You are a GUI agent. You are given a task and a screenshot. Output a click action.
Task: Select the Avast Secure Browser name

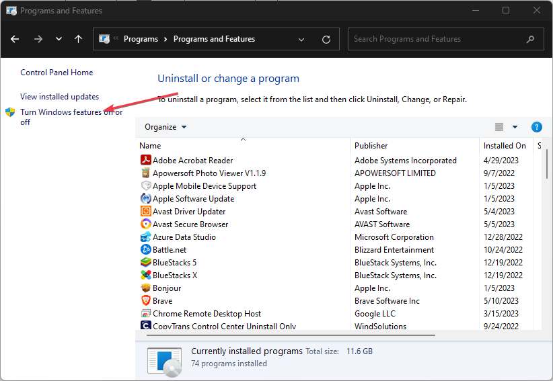coord(190,224)
